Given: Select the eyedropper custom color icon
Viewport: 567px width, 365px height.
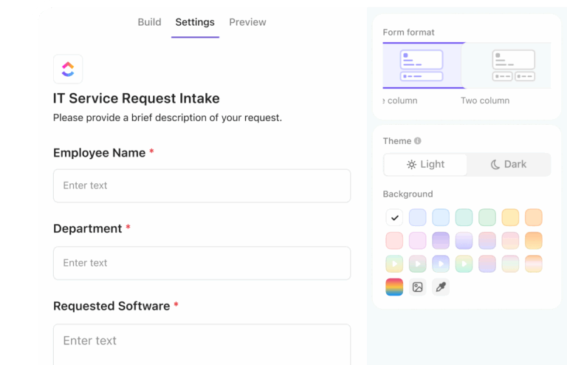Looking at the screenshot, I should 441,287.
